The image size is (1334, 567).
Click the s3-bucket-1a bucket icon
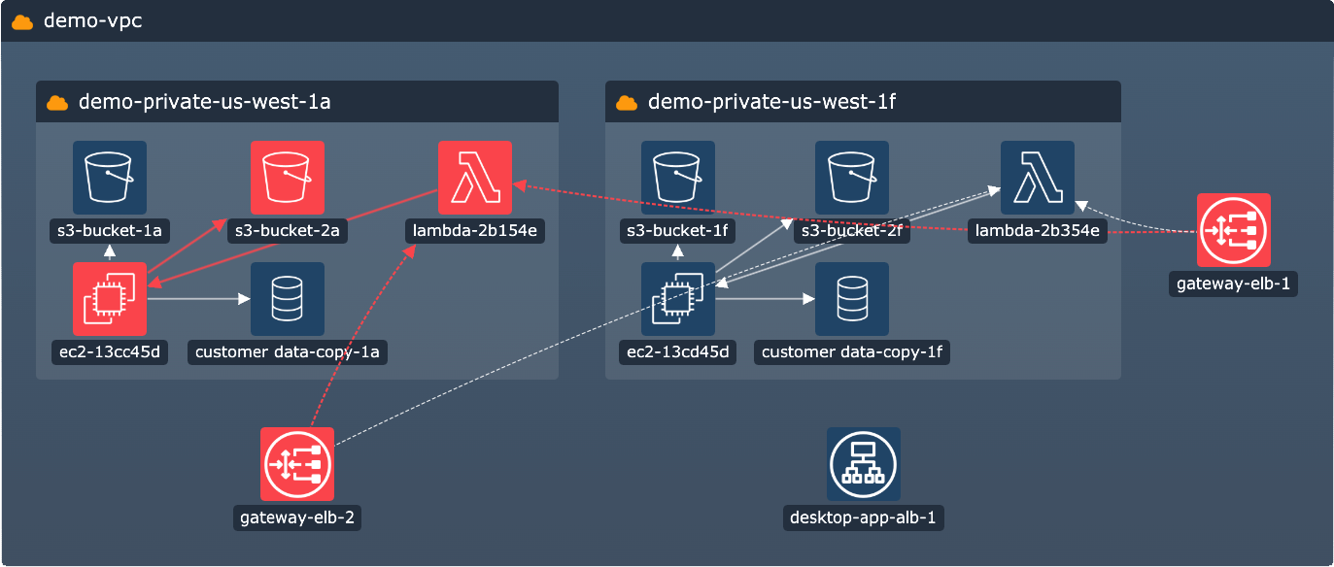[110, 178]
